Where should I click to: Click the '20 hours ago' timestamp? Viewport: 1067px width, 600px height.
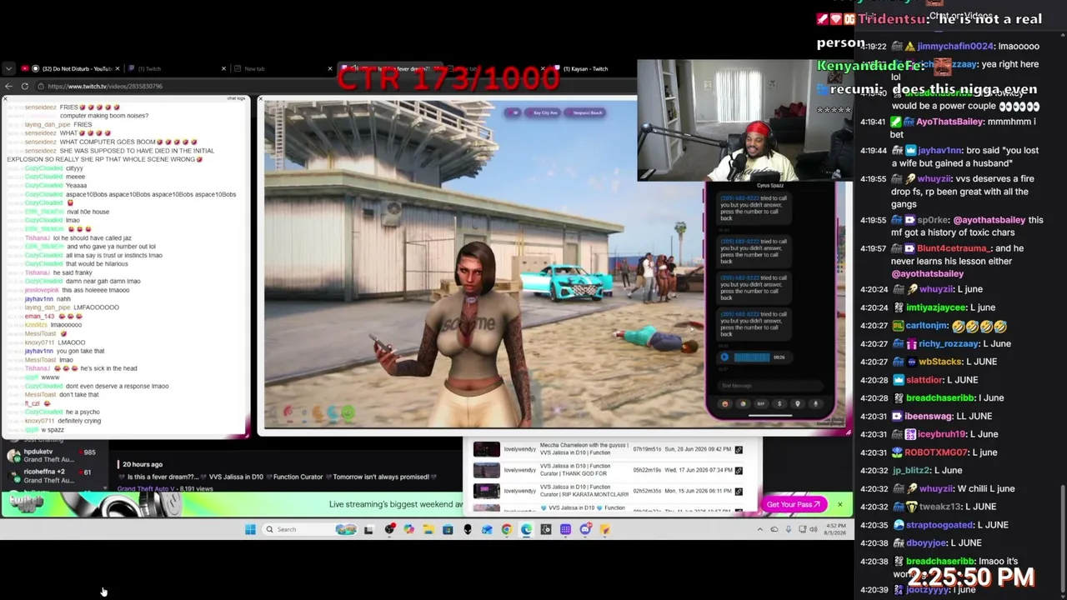[143, 464]
